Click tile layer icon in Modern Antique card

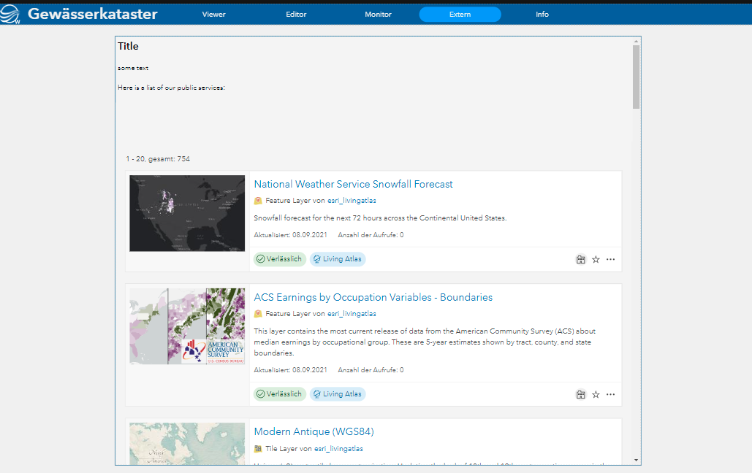coord(258,449)
